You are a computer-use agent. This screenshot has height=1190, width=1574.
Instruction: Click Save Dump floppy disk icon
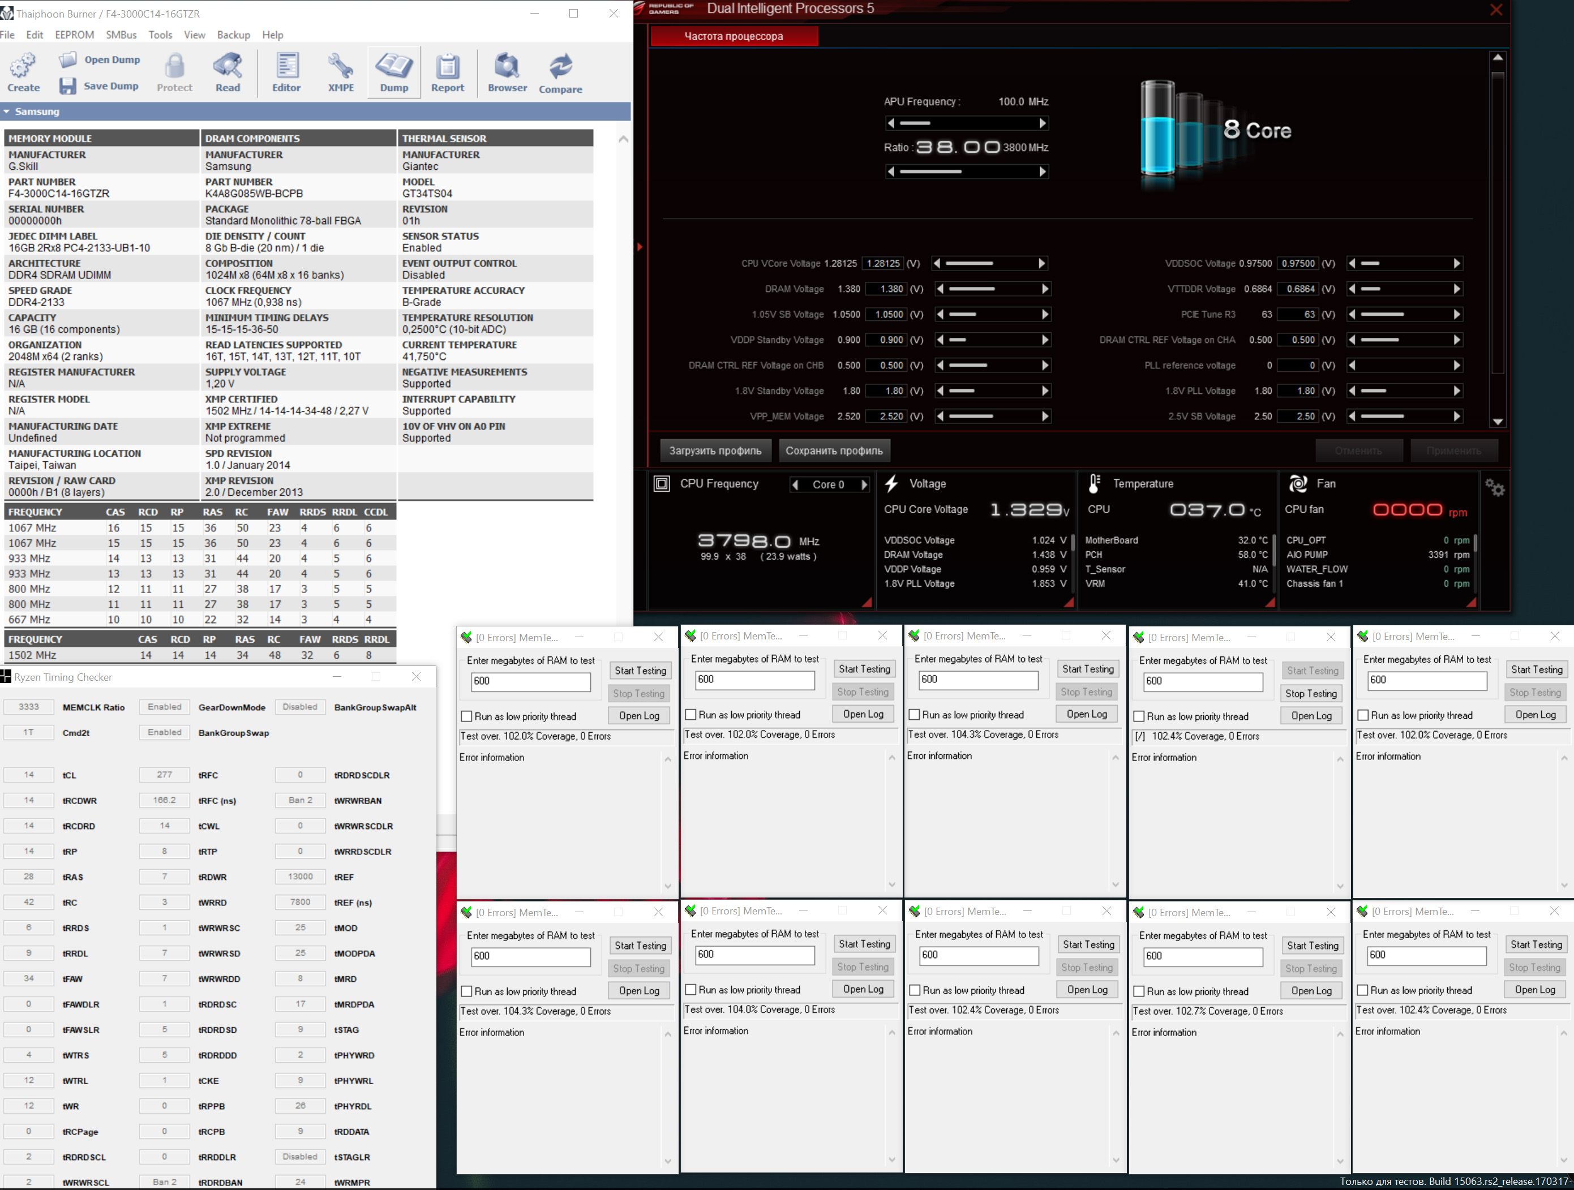point(67,86)
